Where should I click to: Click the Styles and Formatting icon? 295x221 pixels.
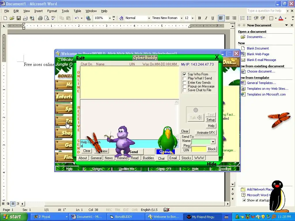tap(121, 18)
